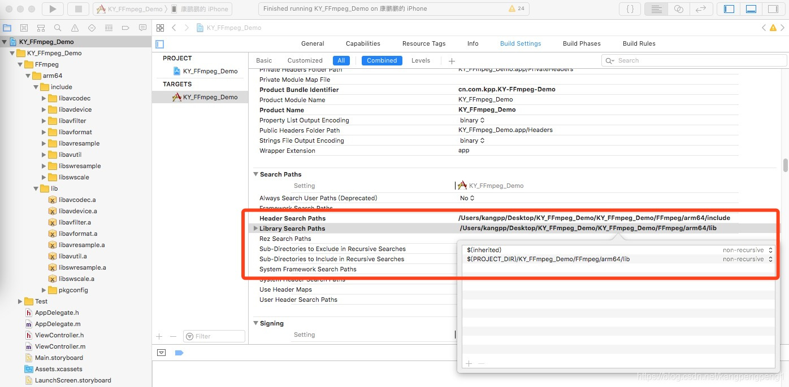
Task: Change Always Search User Paths value
Action: coord(467,198)
